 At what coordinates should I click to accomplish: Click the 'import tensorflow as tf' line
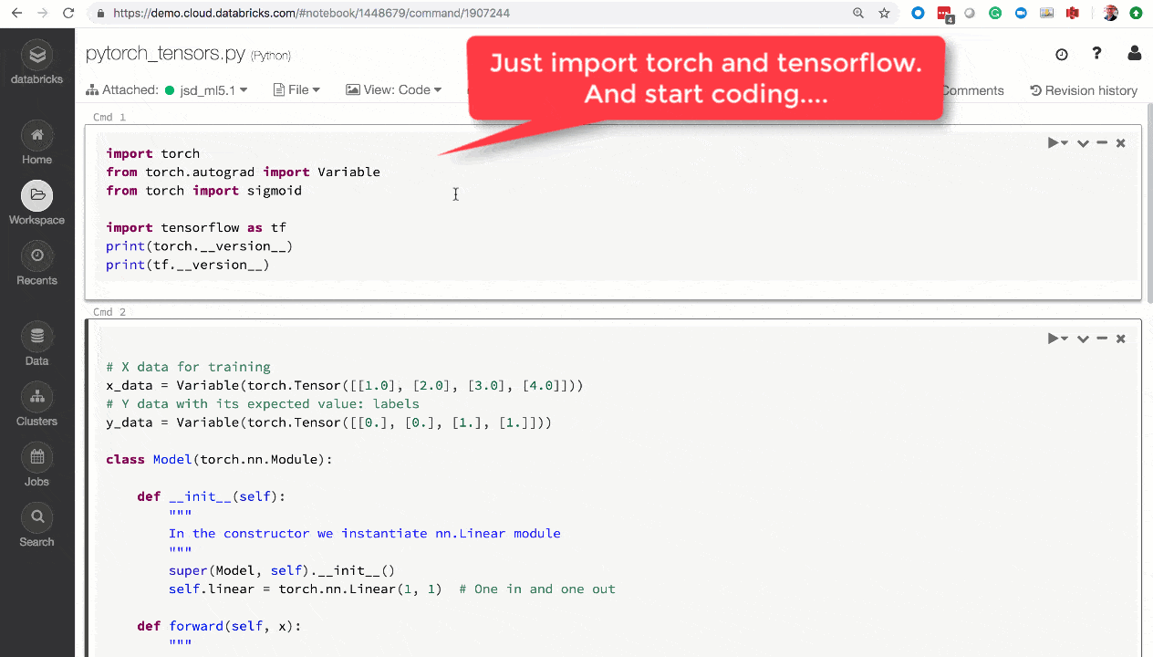pyautogui.click(x=196, y=227)
